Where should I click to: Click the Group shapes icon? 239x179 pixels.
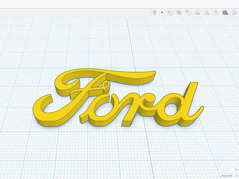179,13
